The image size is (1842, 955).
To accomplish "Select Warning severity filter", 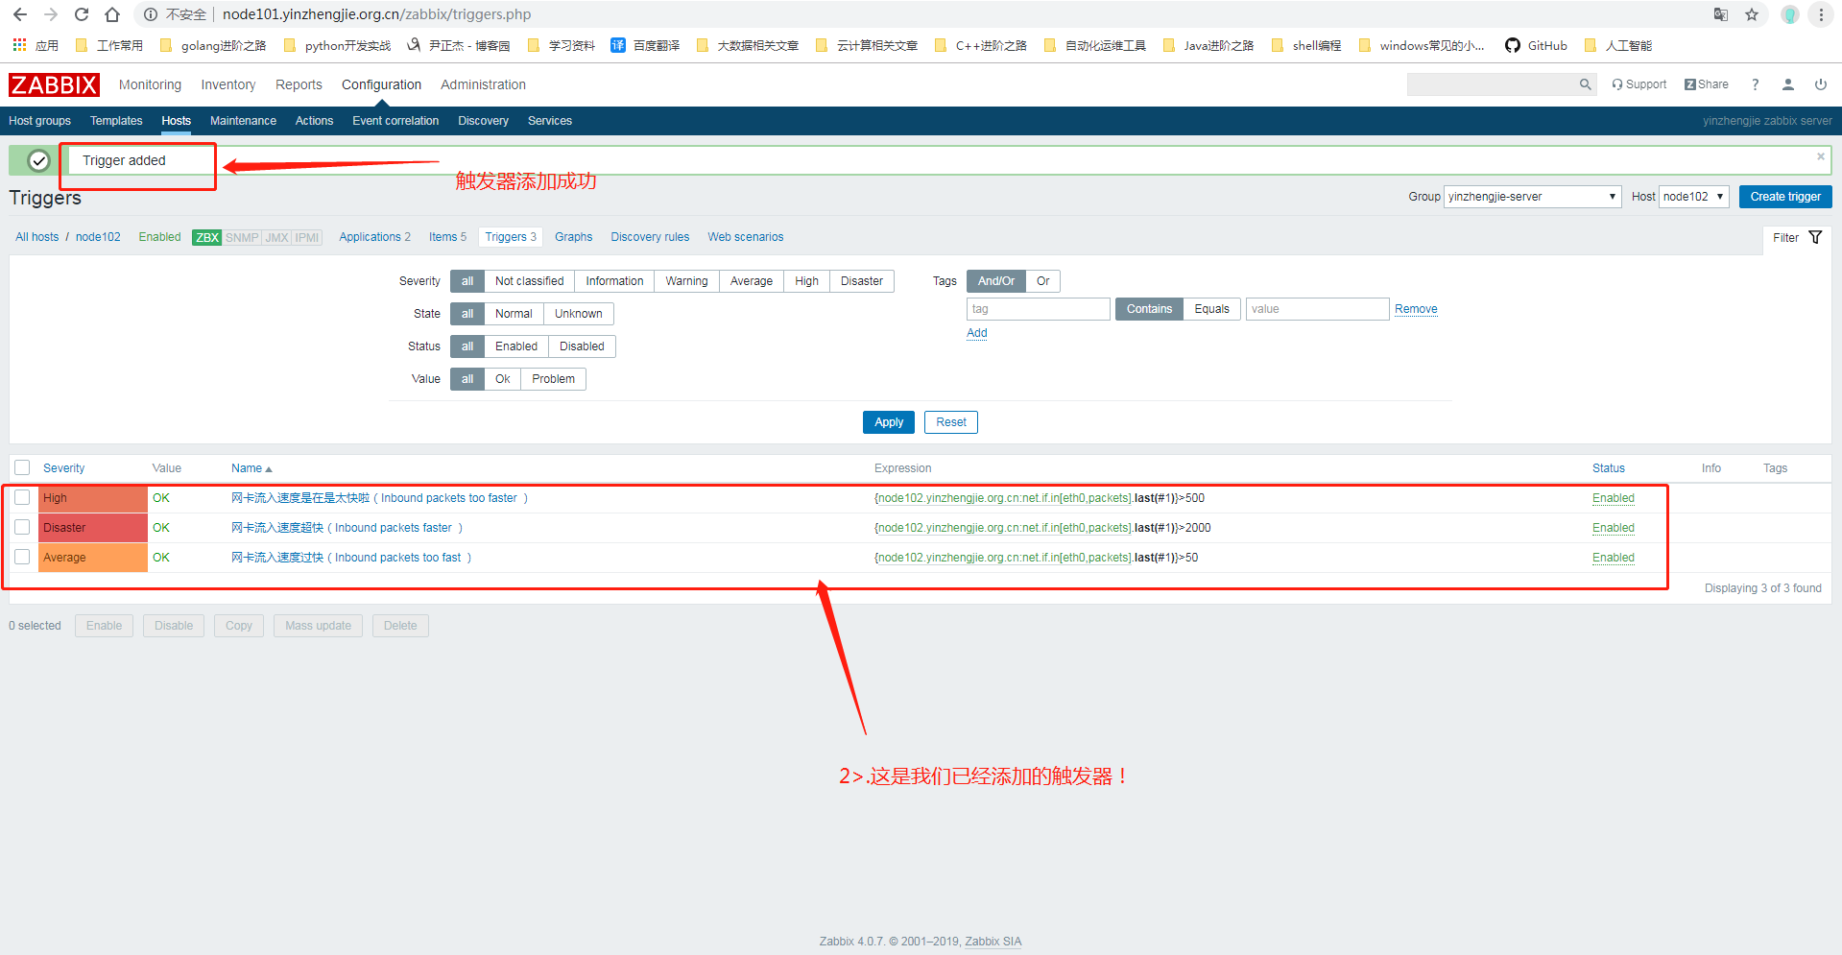I will click(x=686, y=281).
